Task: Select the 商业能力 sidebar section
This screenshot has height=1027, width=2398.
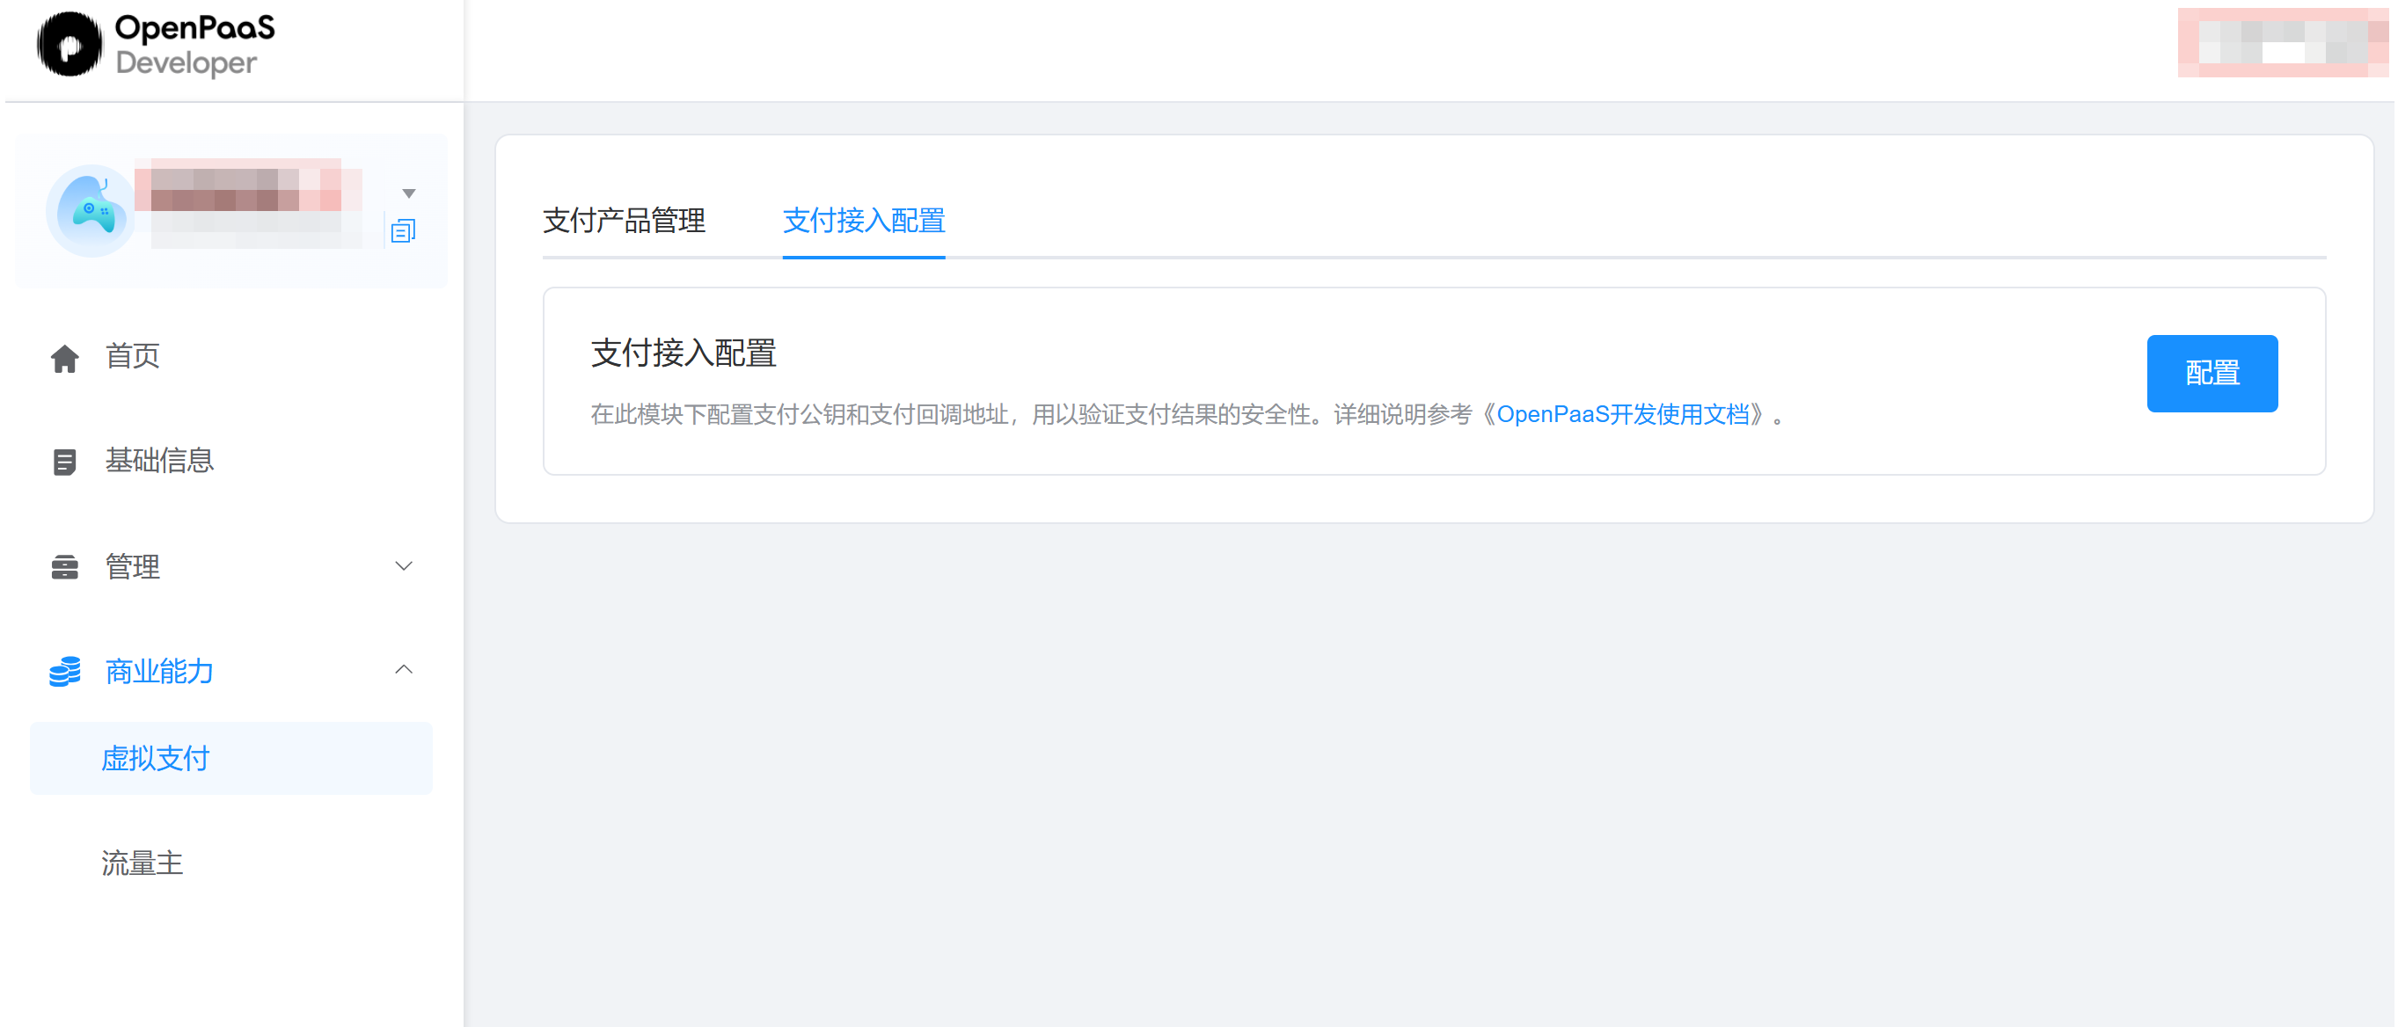Action: [230, 671]
